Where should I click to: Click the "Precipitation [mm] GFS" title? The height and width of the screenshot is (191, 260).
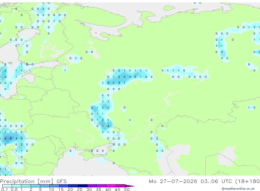pos(33,181)
